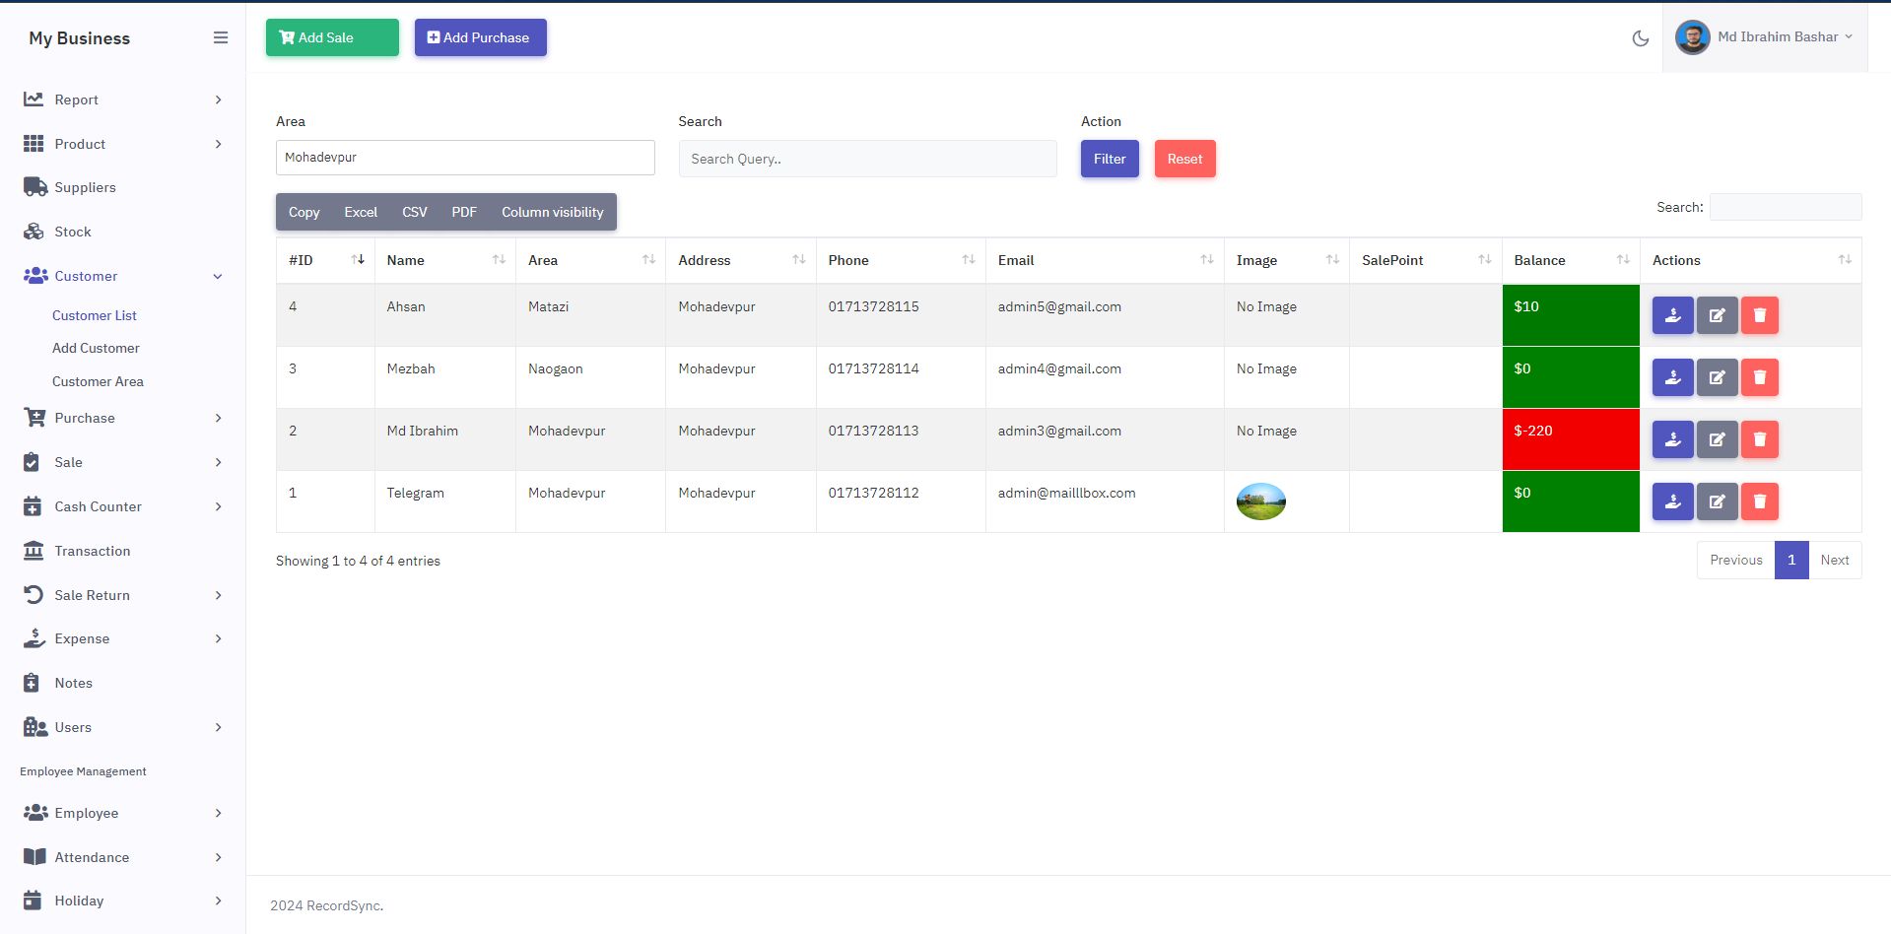The image size is (1891, 934).
Task: Open the Transaction sidebar item
Action: coord(92,551)
